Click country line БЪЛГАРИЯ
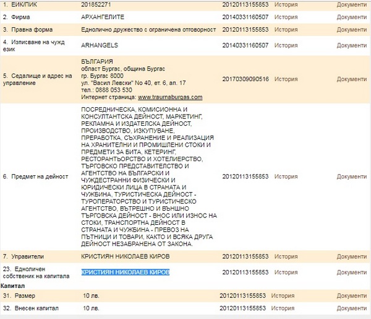371x319 pixels. (x=97, y=61)
